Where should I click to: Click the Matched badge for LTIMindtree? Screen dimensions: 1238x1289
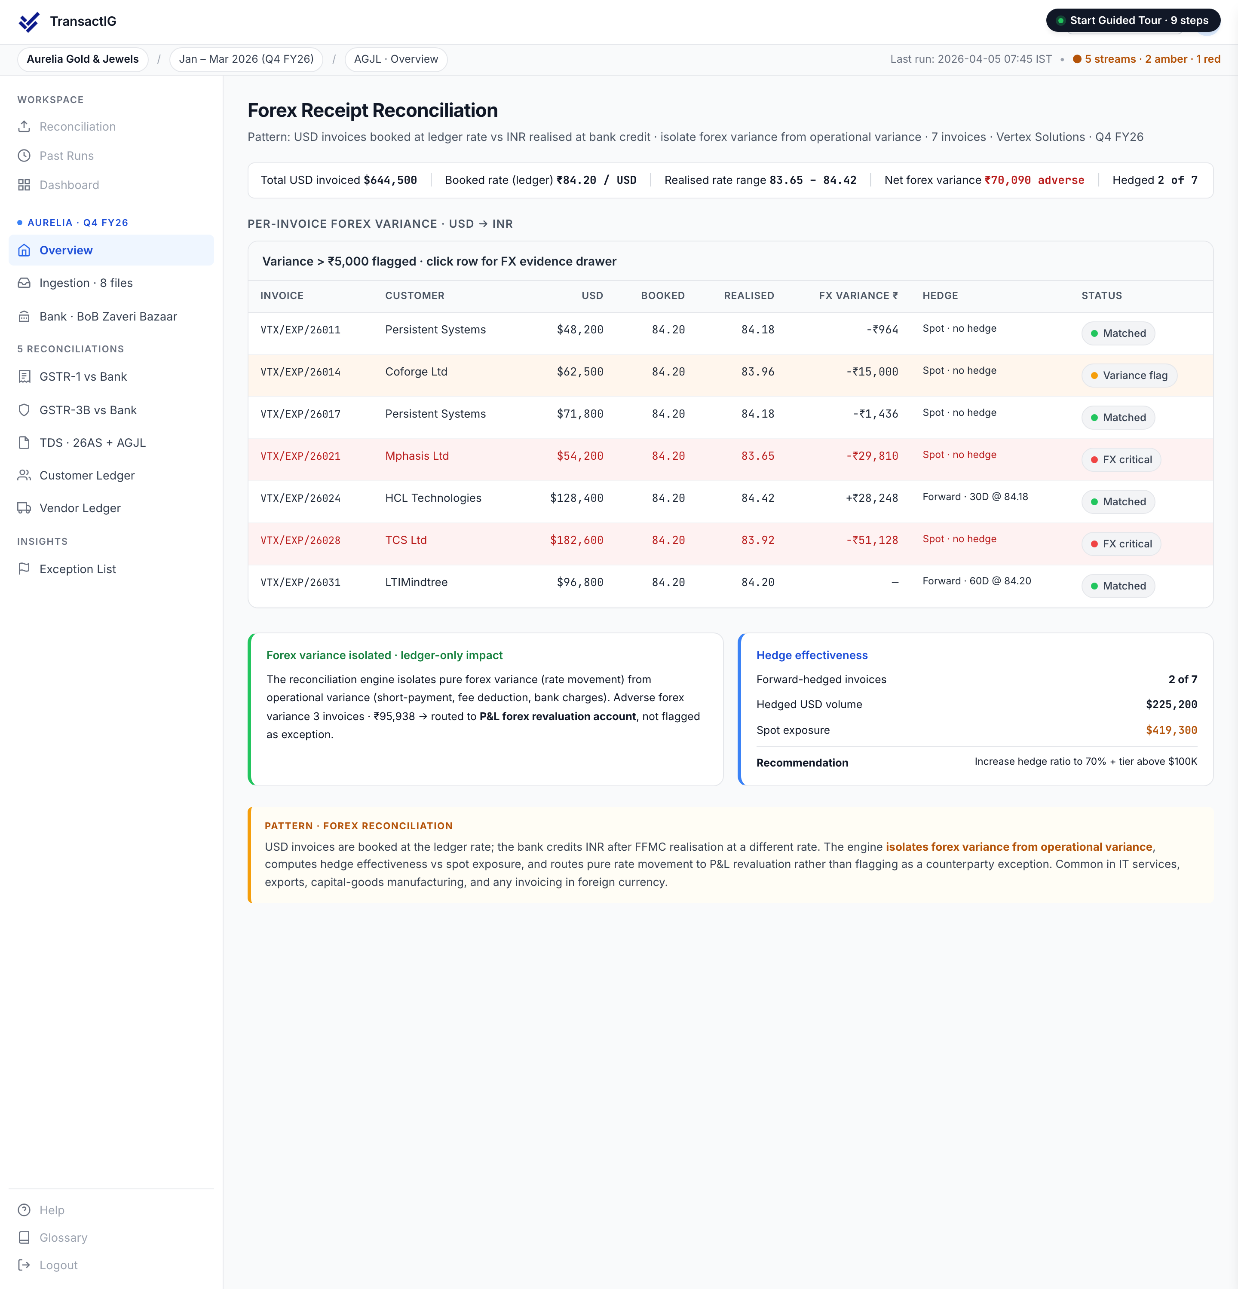[x=1118, y=586]
